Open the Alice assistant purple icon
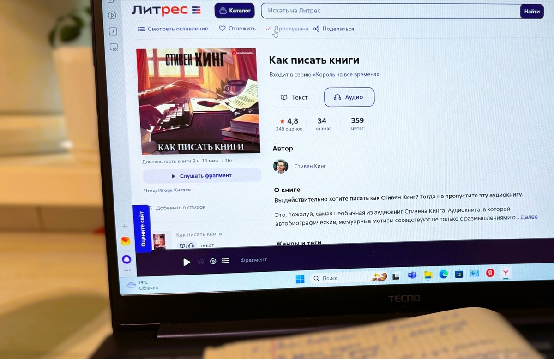This screenshot has height=359, width=554. (x=126, y=259)
